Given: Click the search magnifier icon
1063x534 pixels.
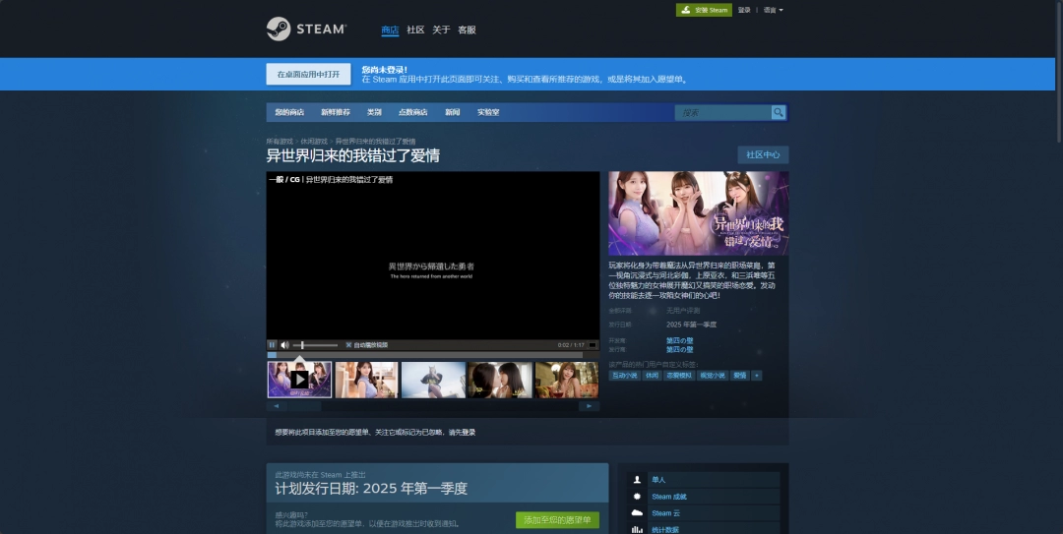Looking at the screenshot, I should (779, 113).
